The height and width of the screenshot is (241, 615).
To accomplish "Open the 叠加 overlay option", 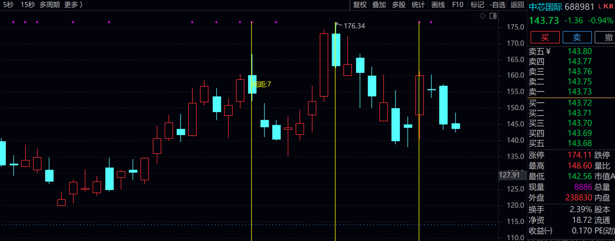I will [379, 5].
